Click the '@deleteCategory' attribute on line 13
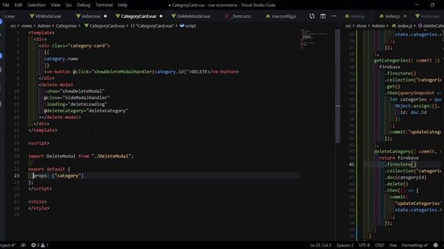444x249 pixels. 63,111
